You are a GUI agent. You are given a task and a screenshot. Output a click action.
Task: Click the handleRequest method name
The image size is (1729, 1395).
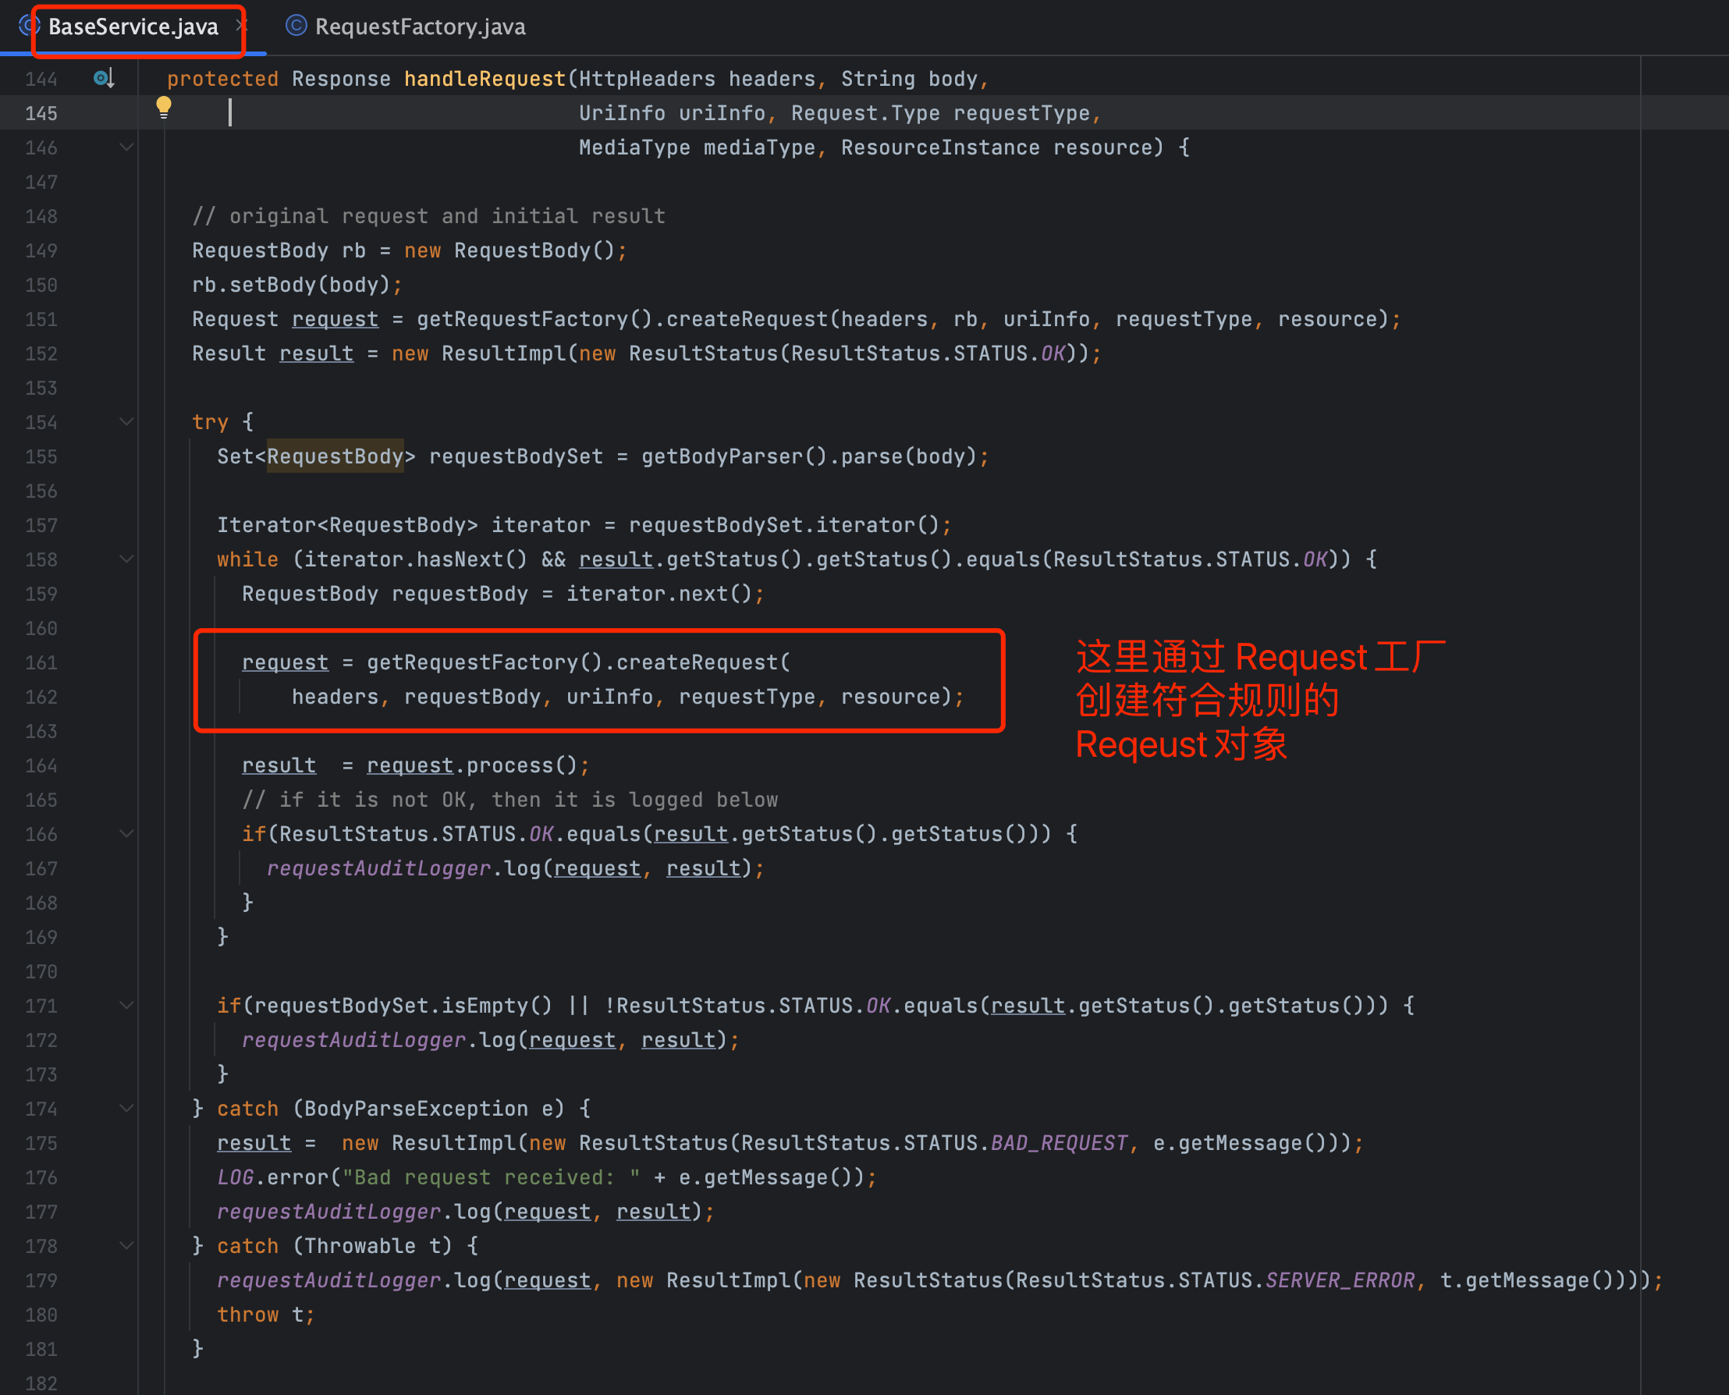point(485,79)
